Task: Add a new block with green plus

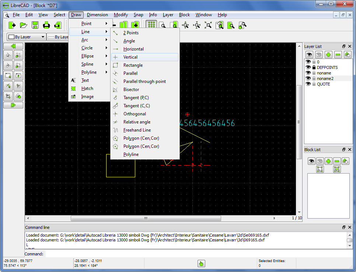Action: 328,161
